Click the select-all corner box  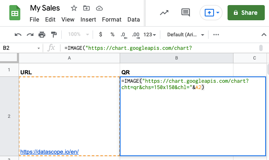click(x=9, y=58)
